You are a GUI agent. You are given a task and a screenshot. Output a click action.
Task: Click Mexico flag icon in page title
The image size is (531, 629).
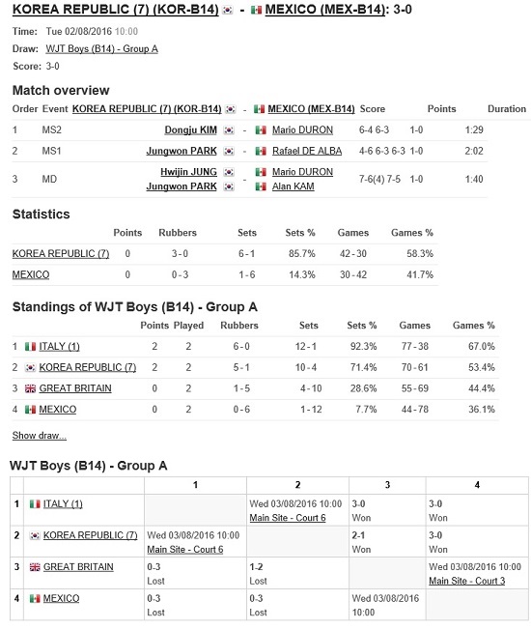pyautogui.click(x=256, y=10)
